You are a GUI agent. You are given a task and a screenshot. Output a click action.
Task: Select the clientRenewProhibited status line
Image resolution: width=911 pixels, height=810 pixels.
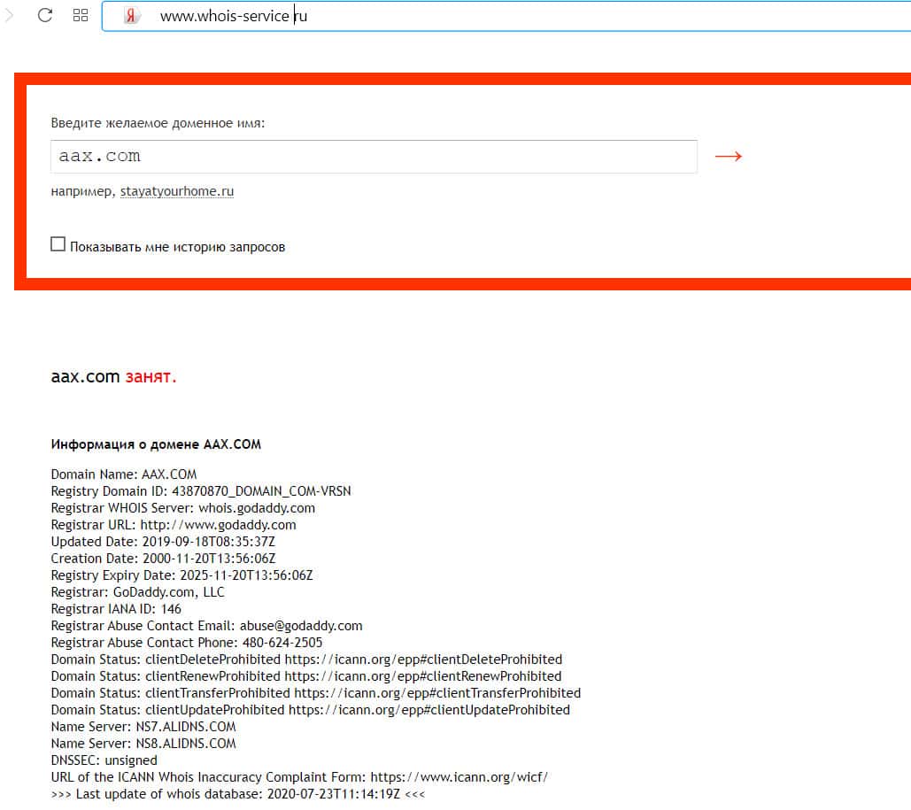(x=306, y=676)
